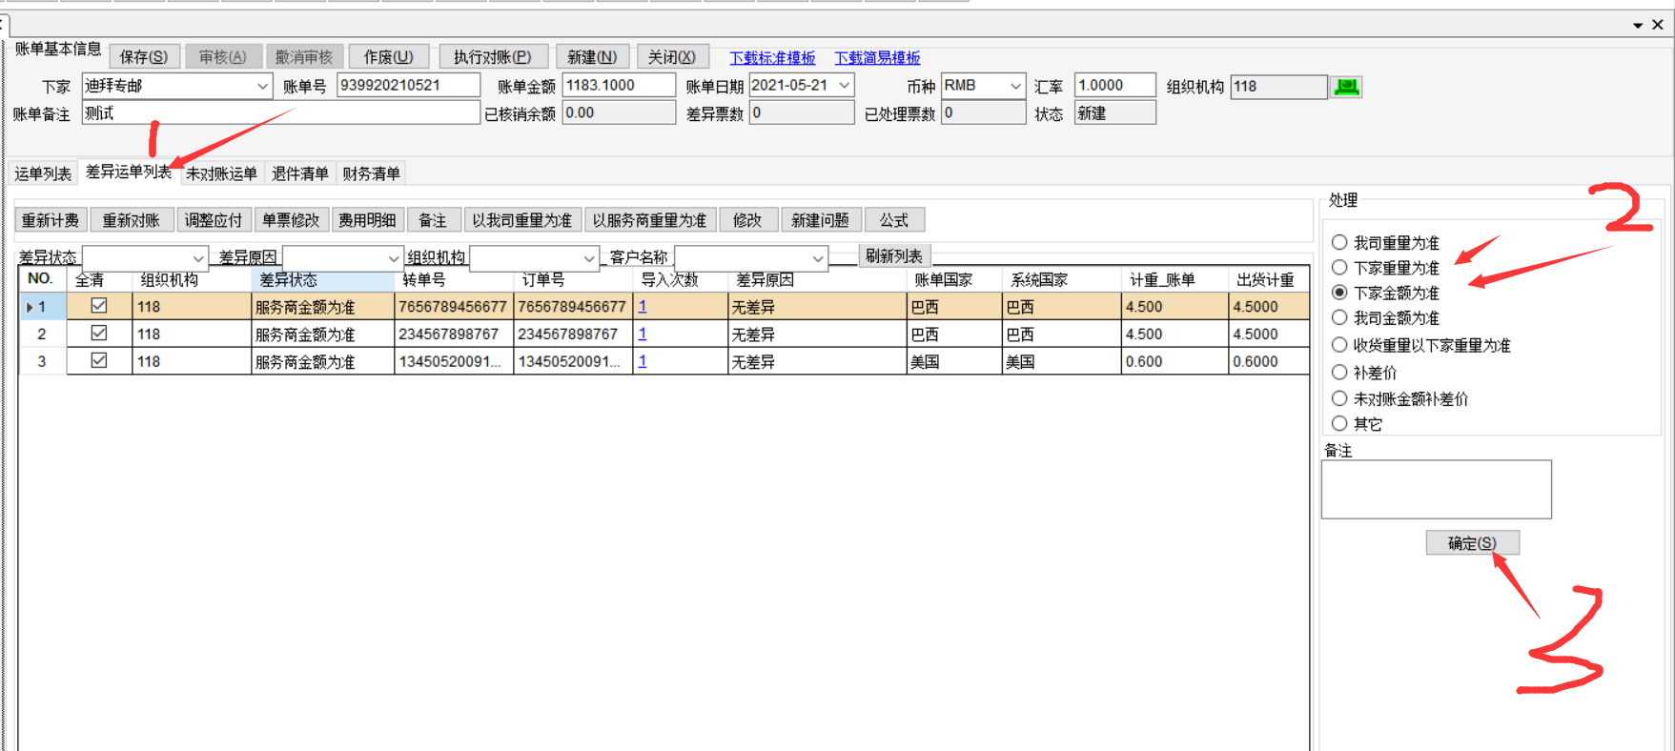Select the 我司金额为准 radio option

click(1339, 317)
